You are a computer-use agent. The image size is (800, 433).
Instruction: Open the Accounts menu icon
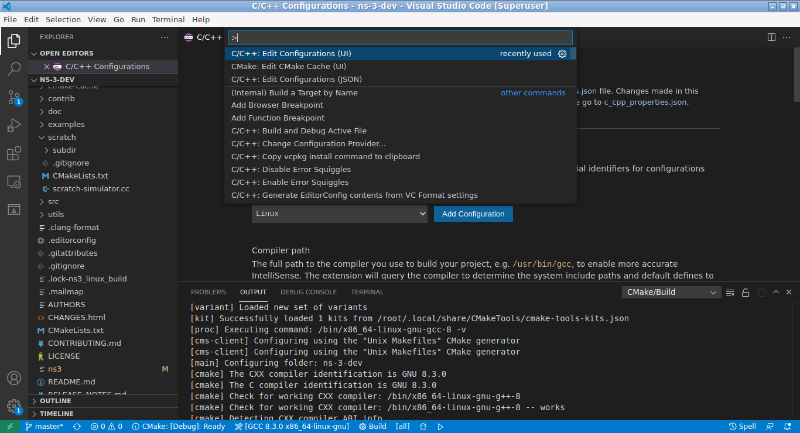click(14, 378)
